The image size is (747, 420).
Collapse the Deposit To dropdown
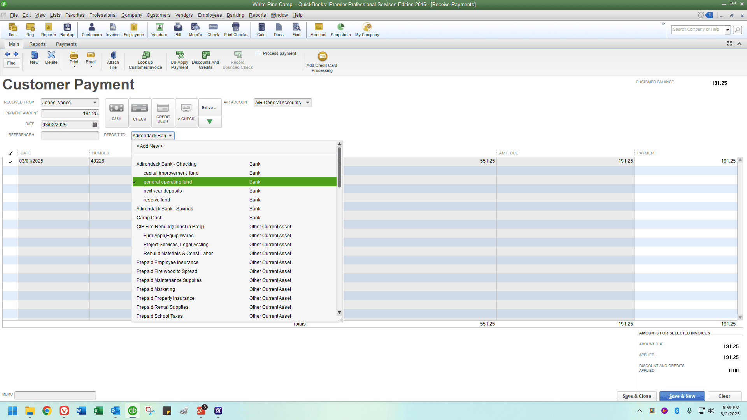[x=170, y=136]
